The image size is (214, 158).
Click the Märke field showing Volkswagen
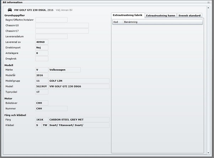pyautogui.click(x=64, y=70)
